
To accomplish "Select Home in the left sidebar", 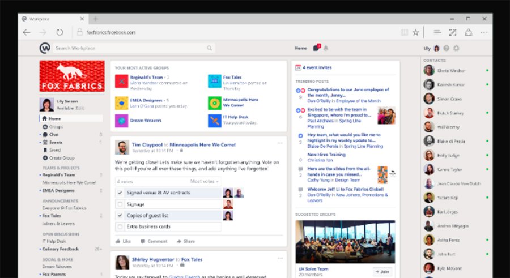I will coord(71,119).
